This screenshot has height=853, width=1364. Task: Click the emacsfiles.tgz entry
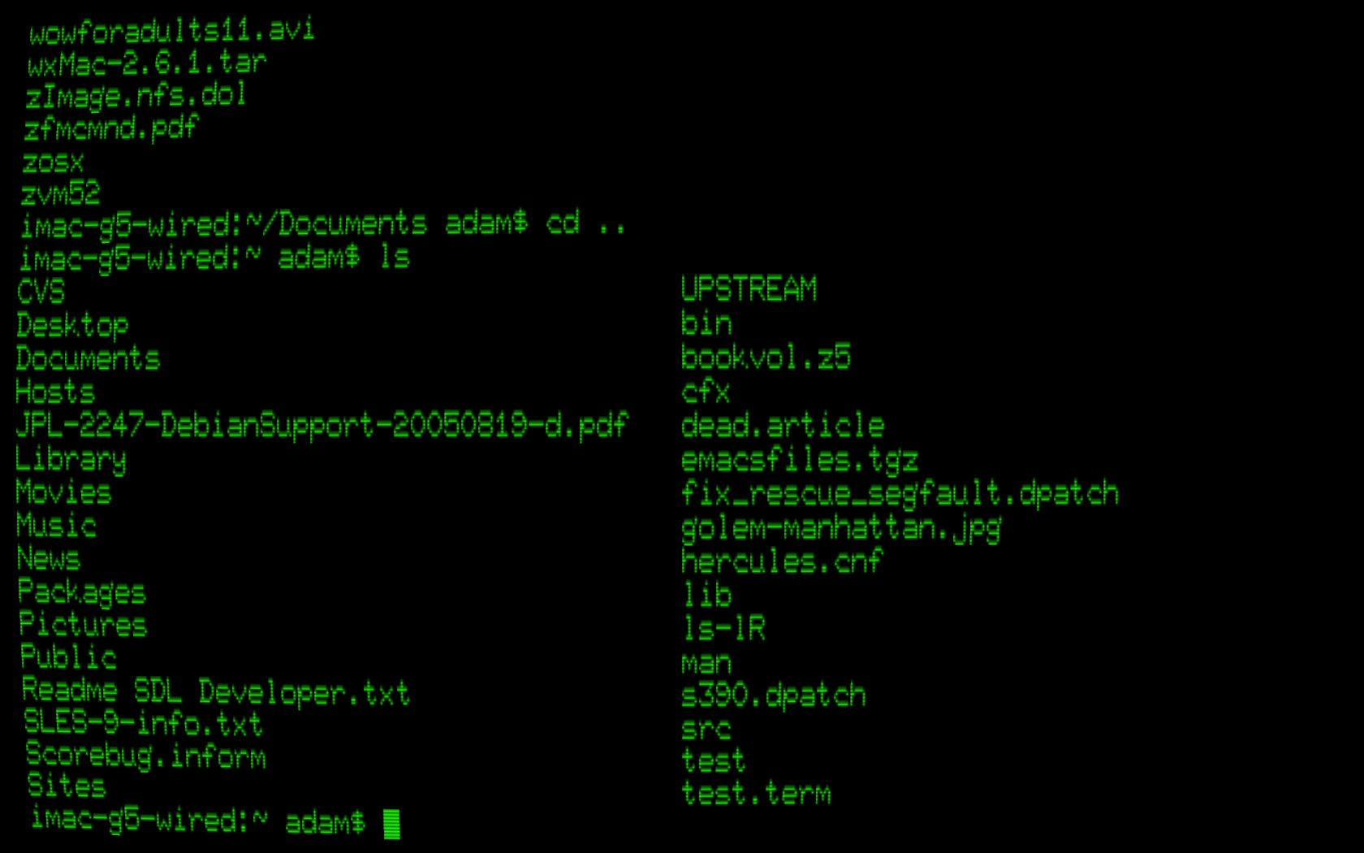[800, 461]
